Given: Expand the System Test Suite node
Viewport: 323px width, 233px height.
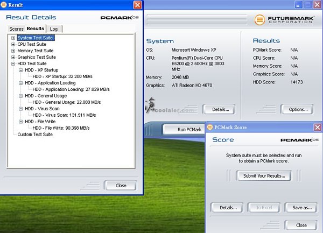Looking at the screenshot, I should [13, 38].
